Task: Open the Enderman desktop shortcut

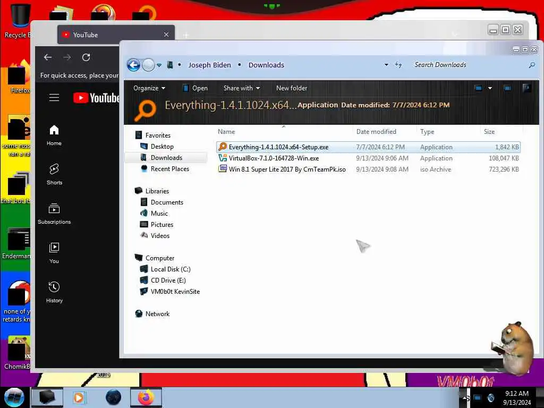Action: (x=16, y=243)
